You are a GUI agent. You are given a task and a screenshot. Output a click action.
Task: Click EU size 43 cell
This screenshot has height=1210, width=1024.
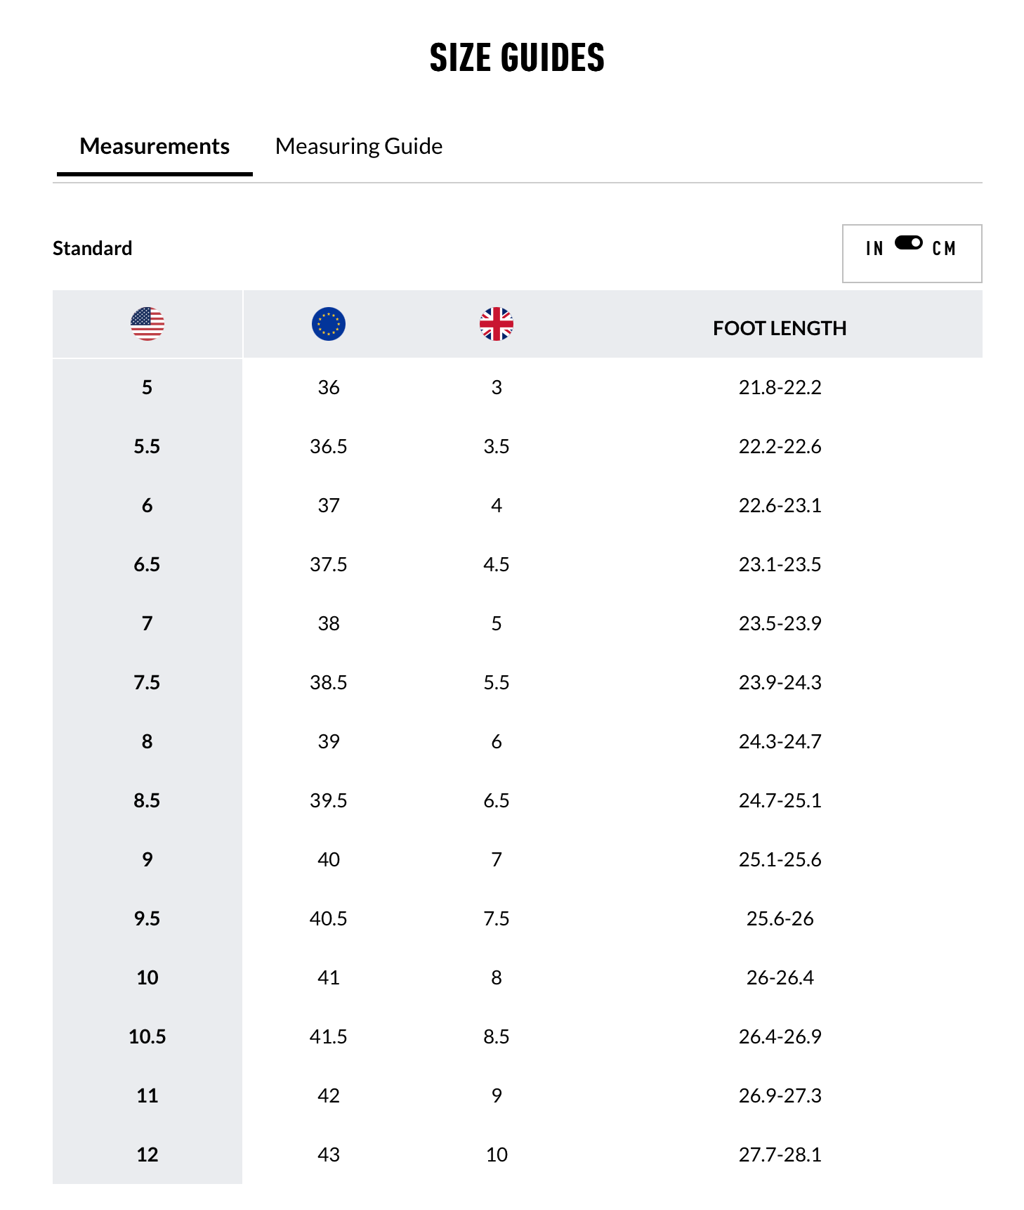pyautogui.click(x=329, y=1154)
